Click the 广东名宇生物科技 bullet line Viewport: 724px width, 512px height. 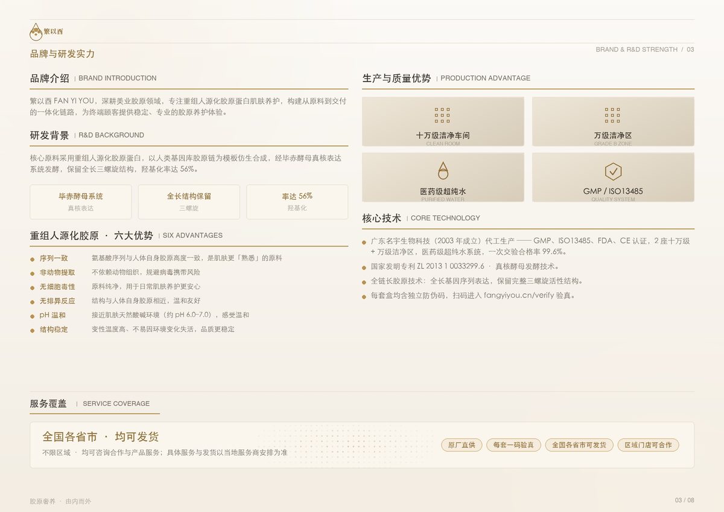pyautogui.click(x=531, y=246)
